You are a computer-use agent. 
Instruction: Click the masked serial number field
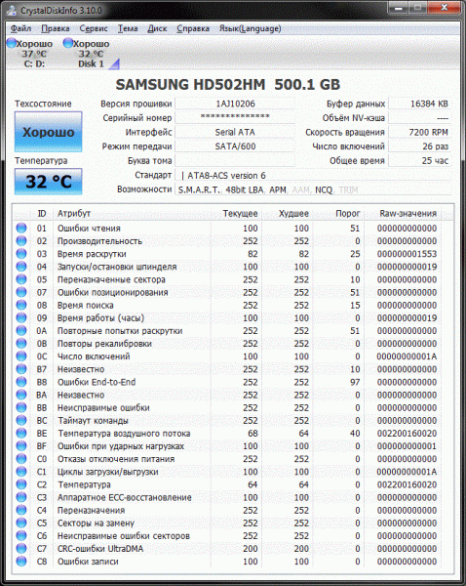point(235,118)
